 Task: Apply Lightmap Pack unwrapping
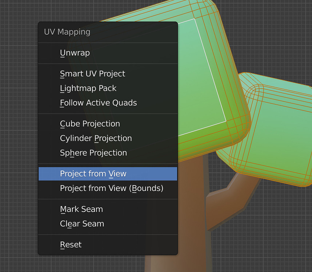coord(88,88)
